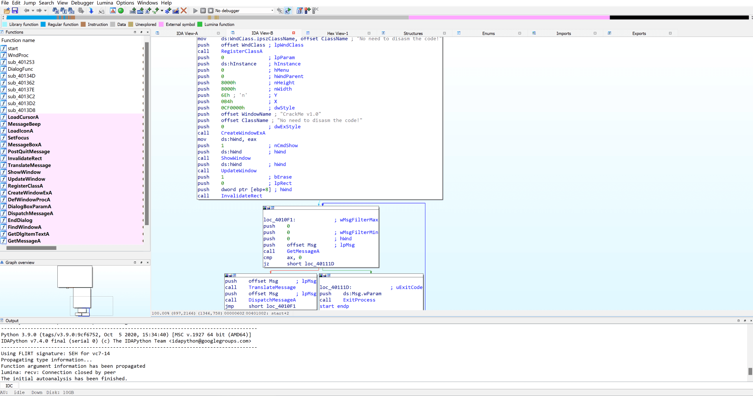Click the Functions list vertical scrollbar

147,134
